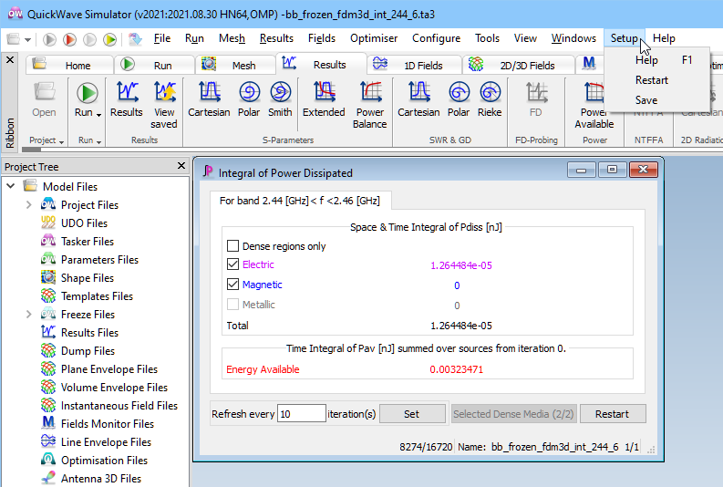
Task: Open the Run button dropdown arrow
Action: (x=98, y=114)
